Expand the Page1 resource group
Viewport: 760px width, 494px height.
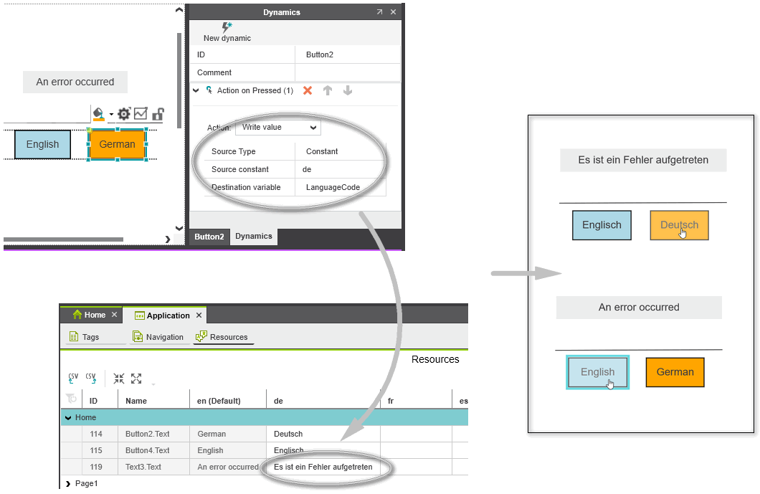click(67, 484)
